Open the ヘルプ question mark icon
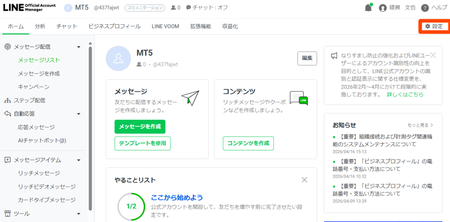 (425, 8)
